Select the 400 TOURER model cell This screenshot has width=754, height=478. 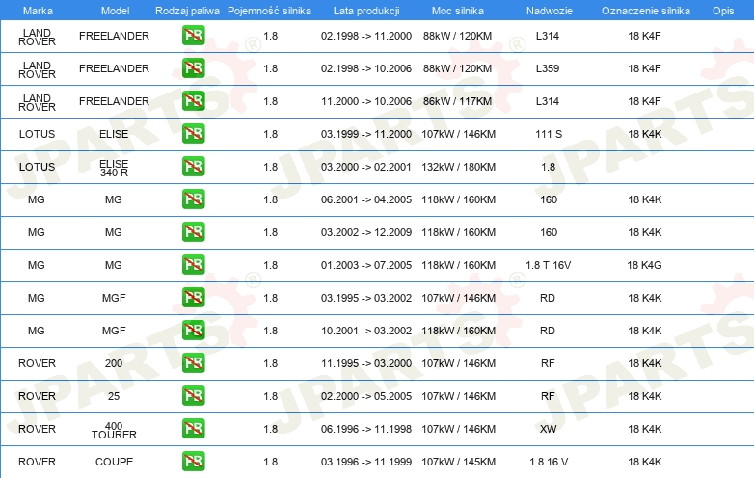click(x=114, y=430)
